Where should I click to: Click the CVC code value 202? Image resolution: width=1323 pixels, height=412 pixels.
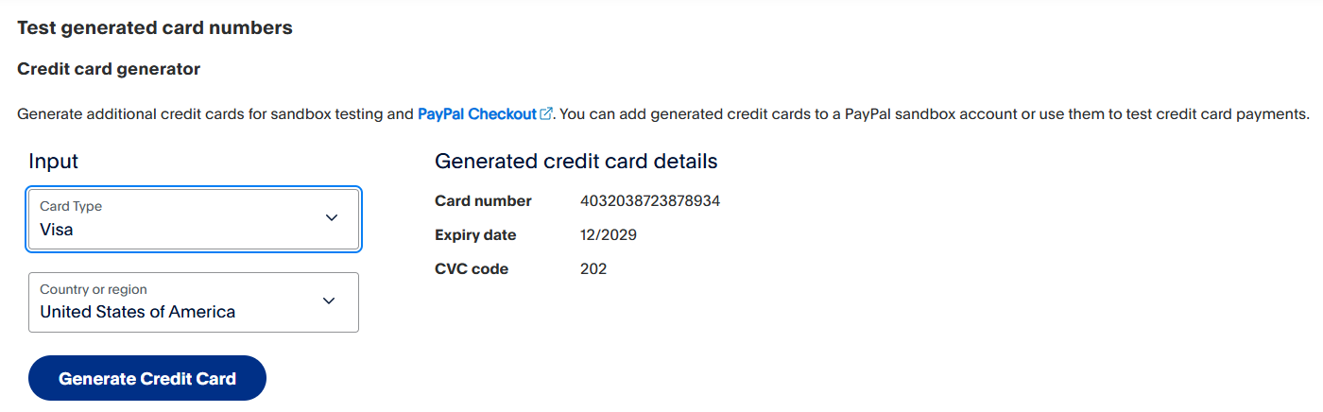[593, 269]
